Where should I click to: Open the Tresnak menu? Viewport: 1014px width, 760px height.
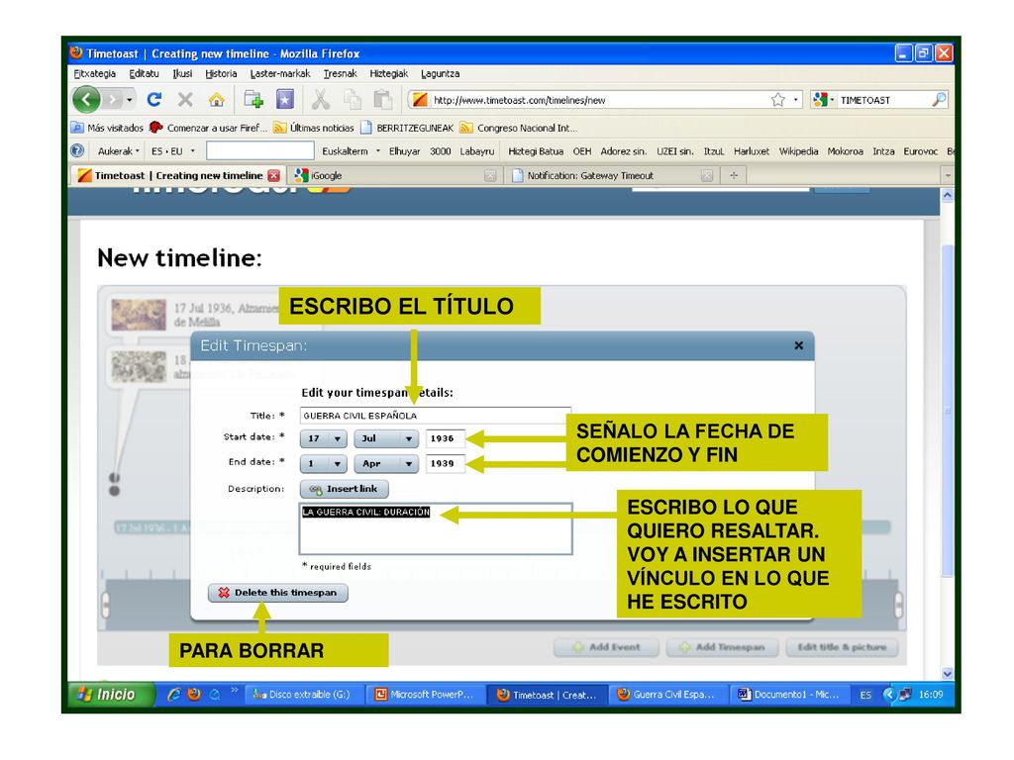(341, 73)
